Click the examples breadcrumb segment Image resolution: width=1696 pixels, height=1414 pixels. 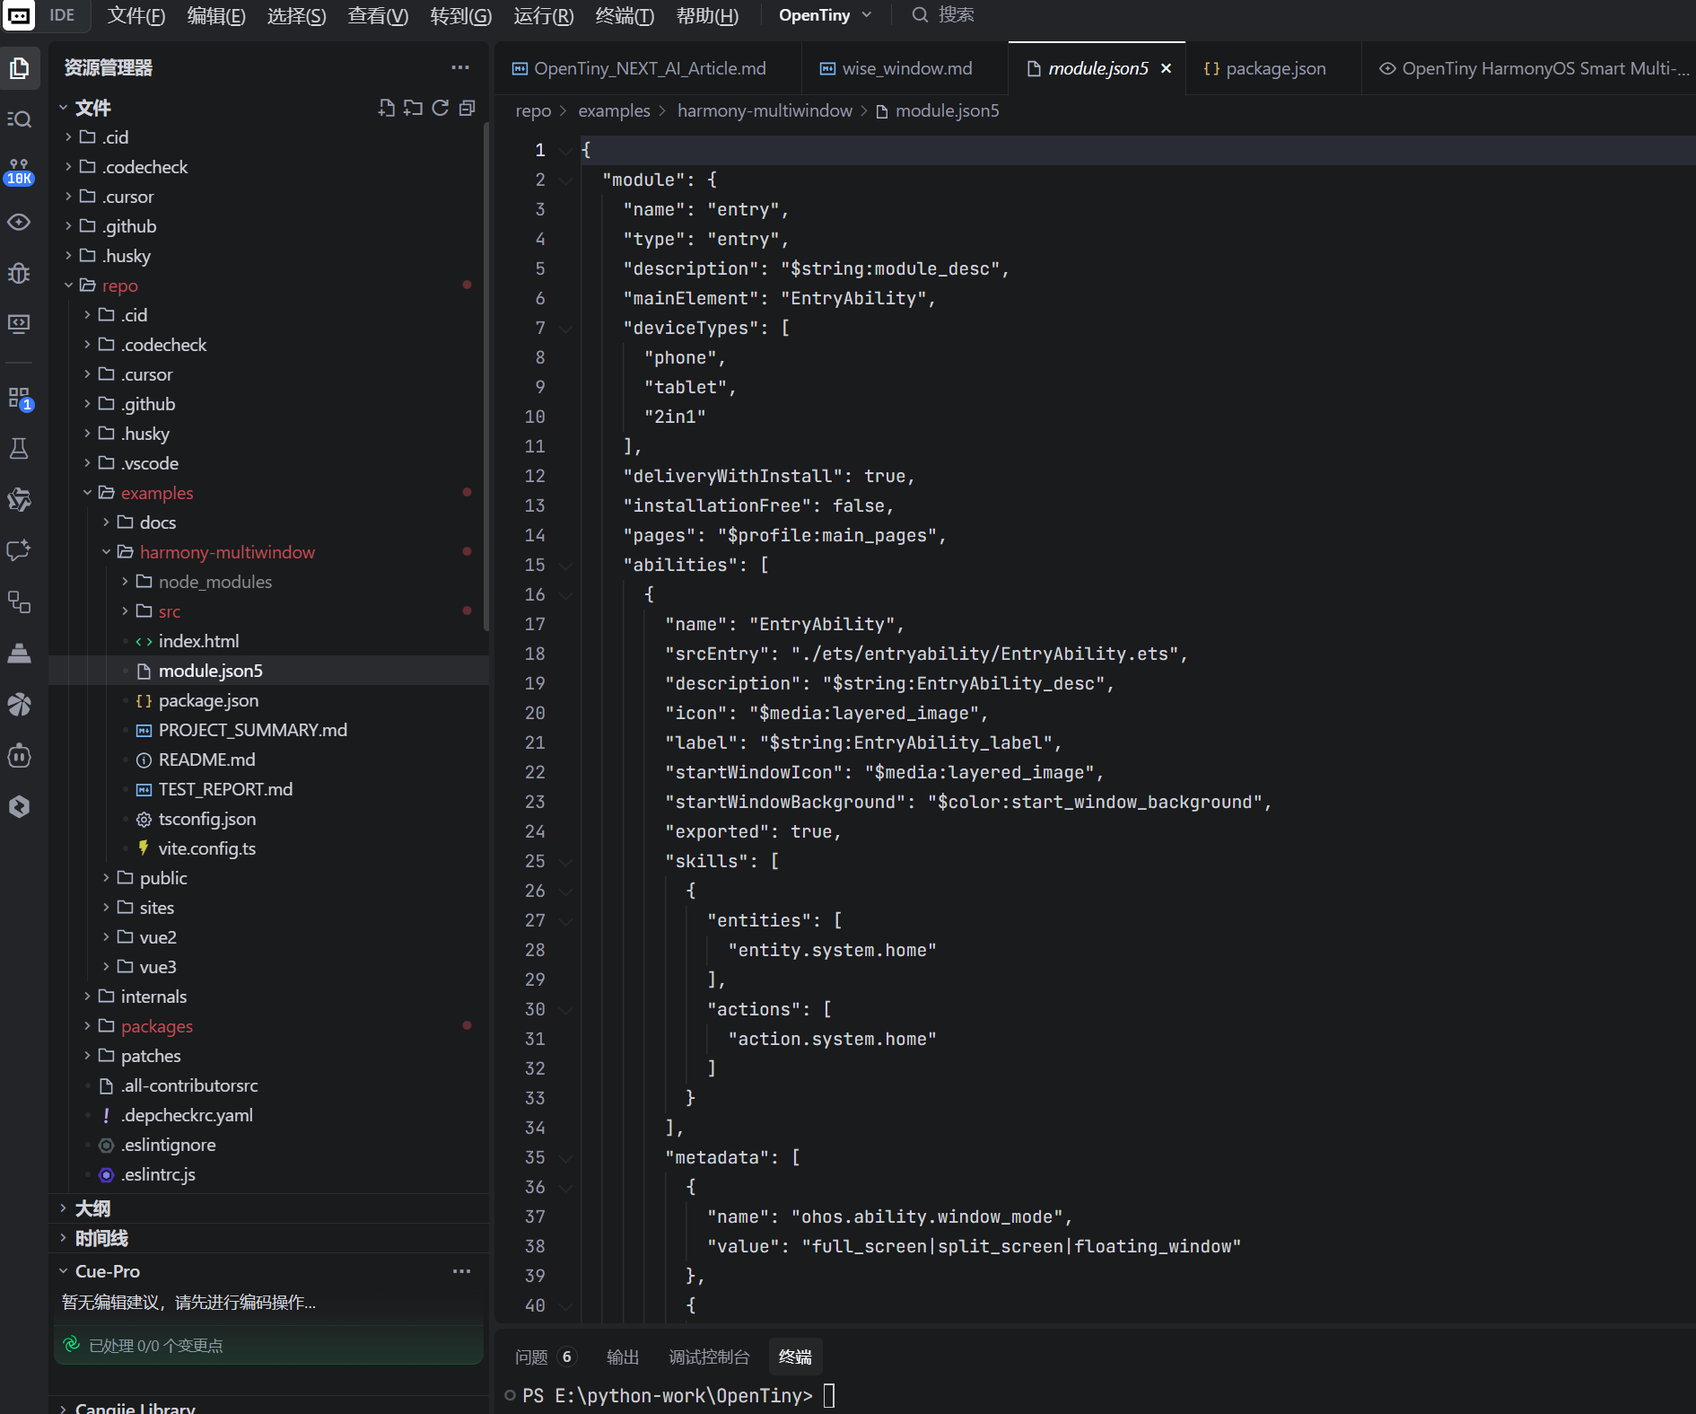click(614, 110)
